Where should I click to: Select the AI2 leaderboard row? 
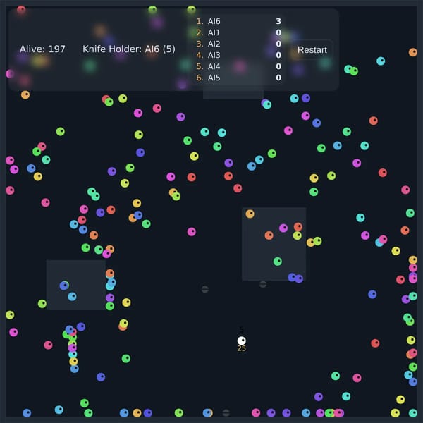coord(239,44)
